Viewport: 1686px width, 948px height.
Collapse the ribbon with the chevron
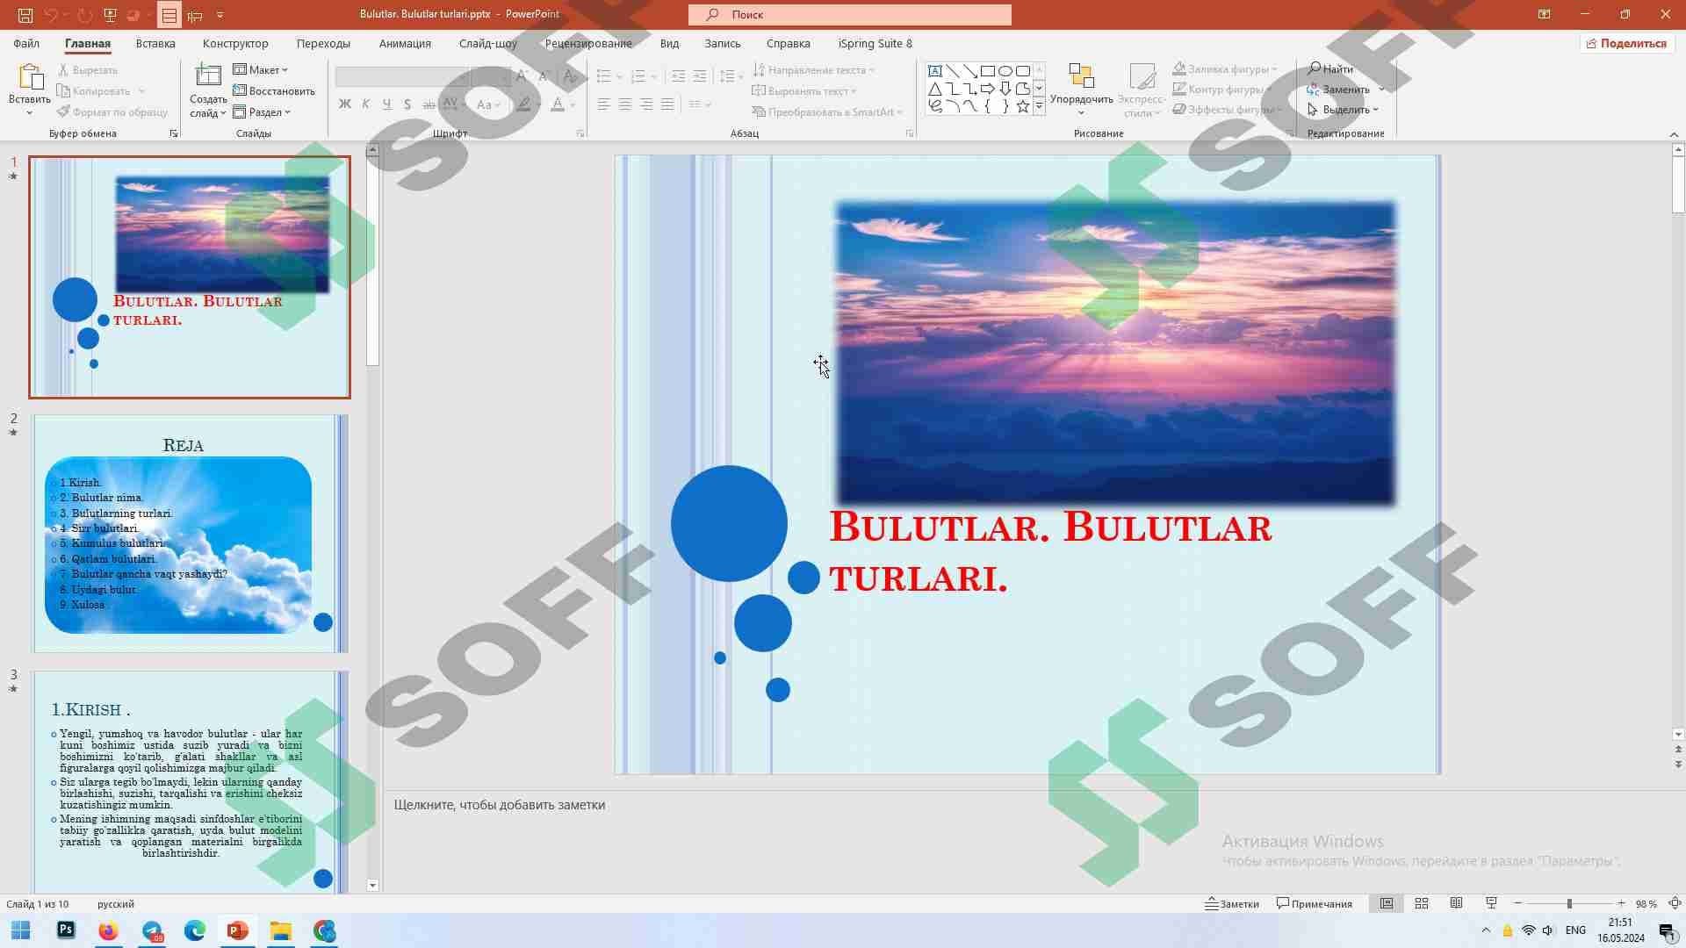(1674, 133)
